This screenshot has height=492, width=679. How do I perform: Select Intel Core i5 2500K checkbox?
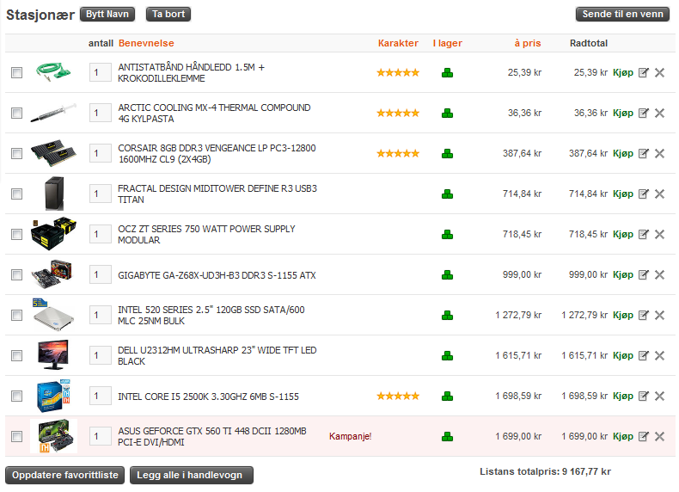(16, 396)
